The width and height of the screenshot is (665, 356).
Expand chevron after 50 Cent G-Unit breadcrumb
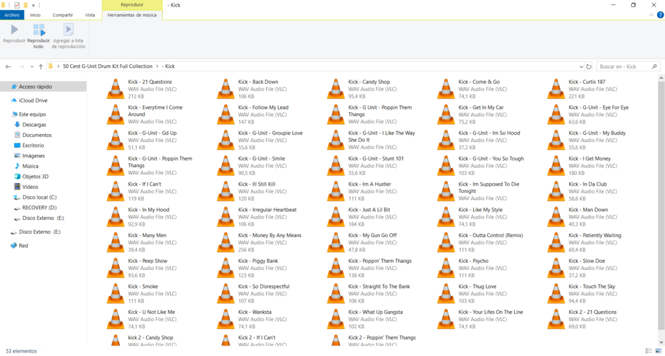pyautogui.click(x=157, y=67)
